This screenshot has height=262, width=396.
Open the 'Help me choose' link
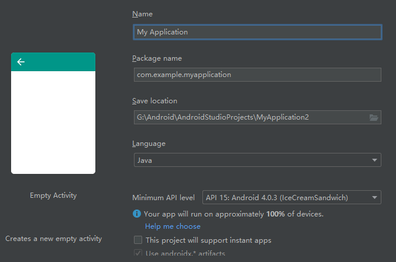point(173,226)
